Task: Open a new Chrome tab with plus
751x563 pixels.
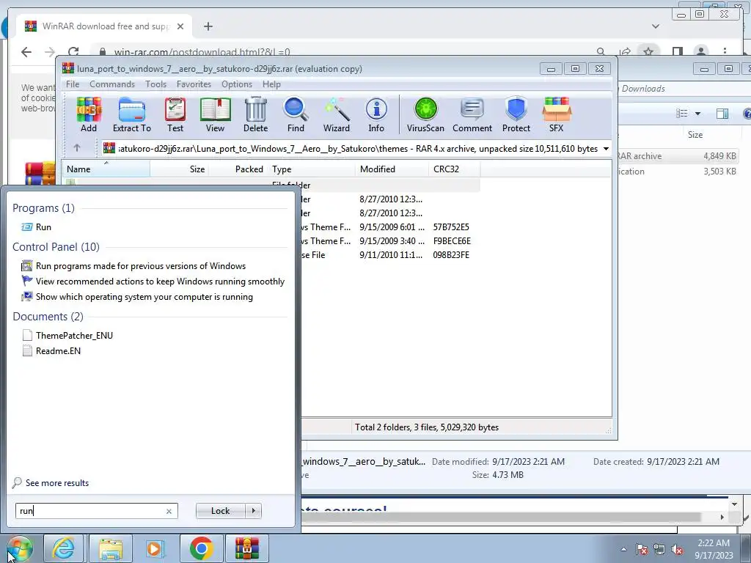Action: point(208,26)
